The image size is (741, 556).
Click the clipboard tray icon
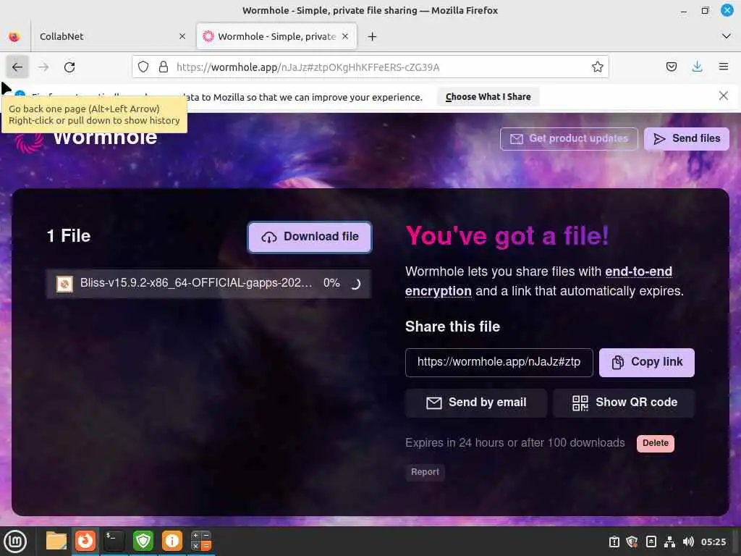click(614, 542)
